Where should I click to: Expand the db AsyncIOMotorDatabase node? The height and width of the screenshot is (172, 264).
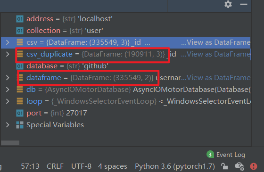click(8, 90)
